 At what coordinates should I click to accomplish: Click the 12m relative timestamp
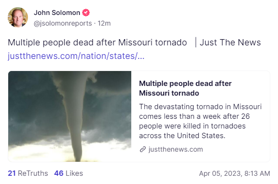pyautogui.click(x=104, y=23)
